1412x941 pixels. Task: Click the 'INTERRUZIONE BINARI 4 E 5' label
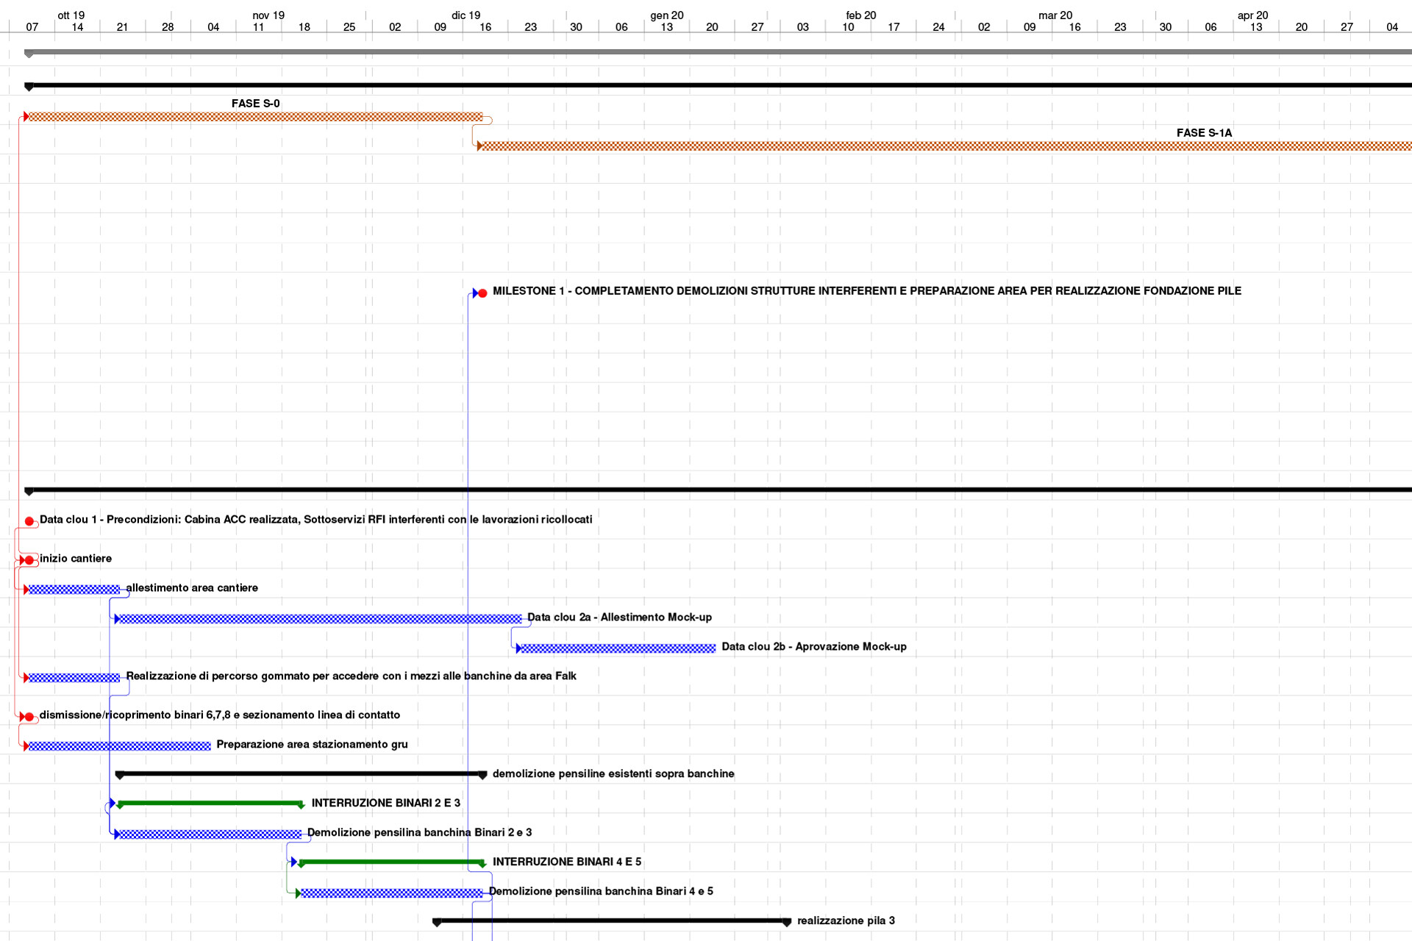pos(567,862)
